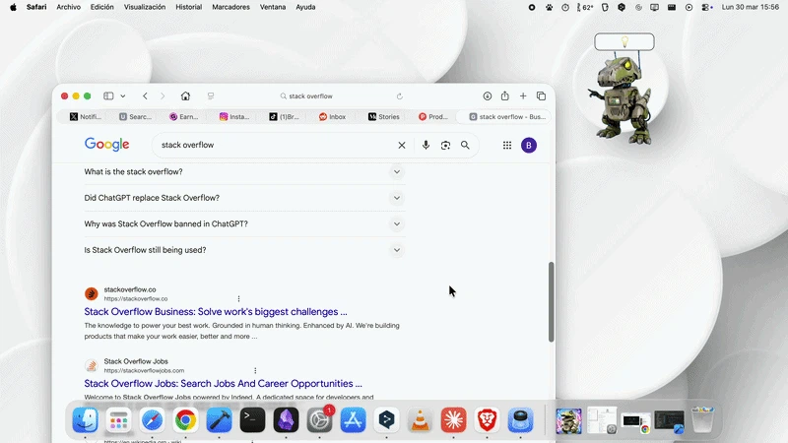Image resolution: width=788 pixels, height=443 pixels.
Task: Open the Marcadores menu
Action: click(230, 7)
